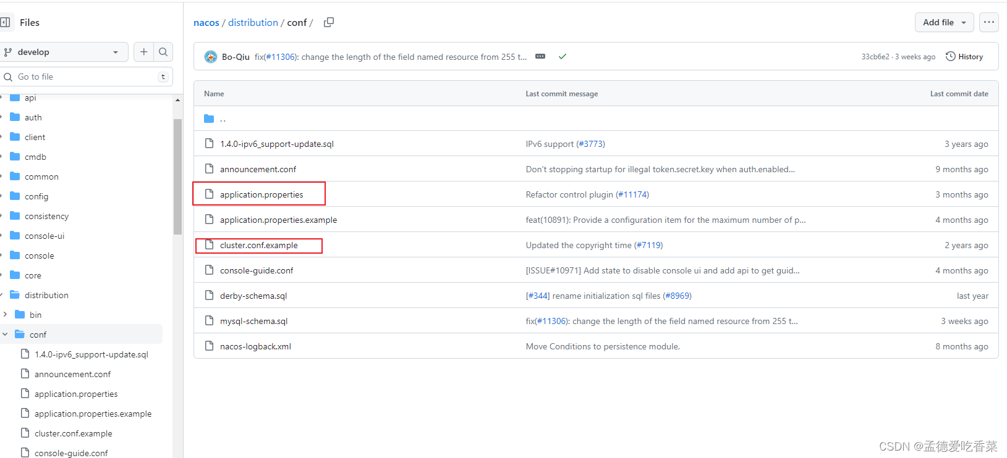The image size is (1007, 458).
Task: Open console-guide.conf in sidebar tree
Action: point(71,453)
